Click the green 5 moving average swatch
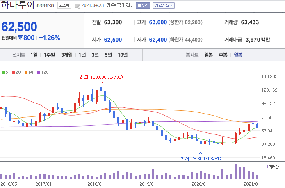 (3, 72)
